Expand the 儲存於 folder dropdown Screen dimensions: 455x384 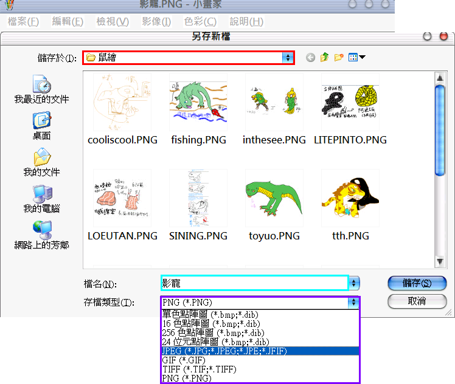click(x=288, y=58)
